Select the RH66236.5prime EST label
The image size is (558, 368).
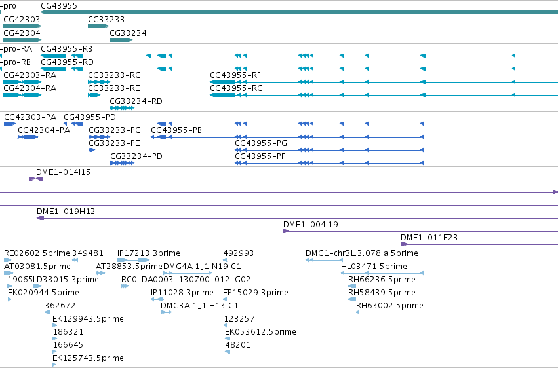(x=382, y=280)
